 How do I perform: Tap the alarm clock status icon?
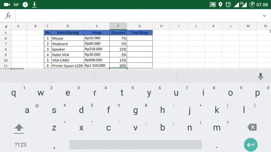click(x=228, y=5)
